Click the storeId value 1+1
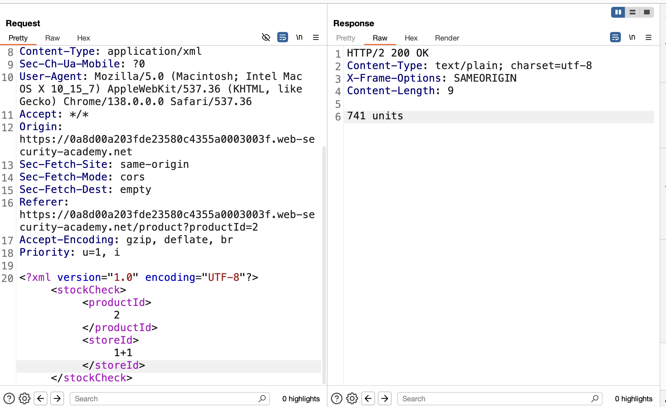The image size is (666, 407). [123, 353]
